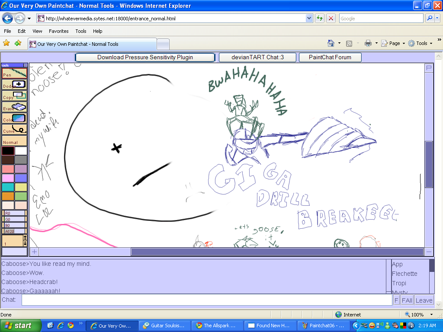Click the Refresh icon in the browser toolbar
Image resolution: width=443 pixels, height=332 pixels.
pos(319,18)
